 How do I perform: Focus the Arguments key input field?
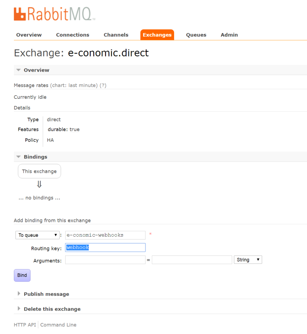pyautogui.click(x=105, y=260)
